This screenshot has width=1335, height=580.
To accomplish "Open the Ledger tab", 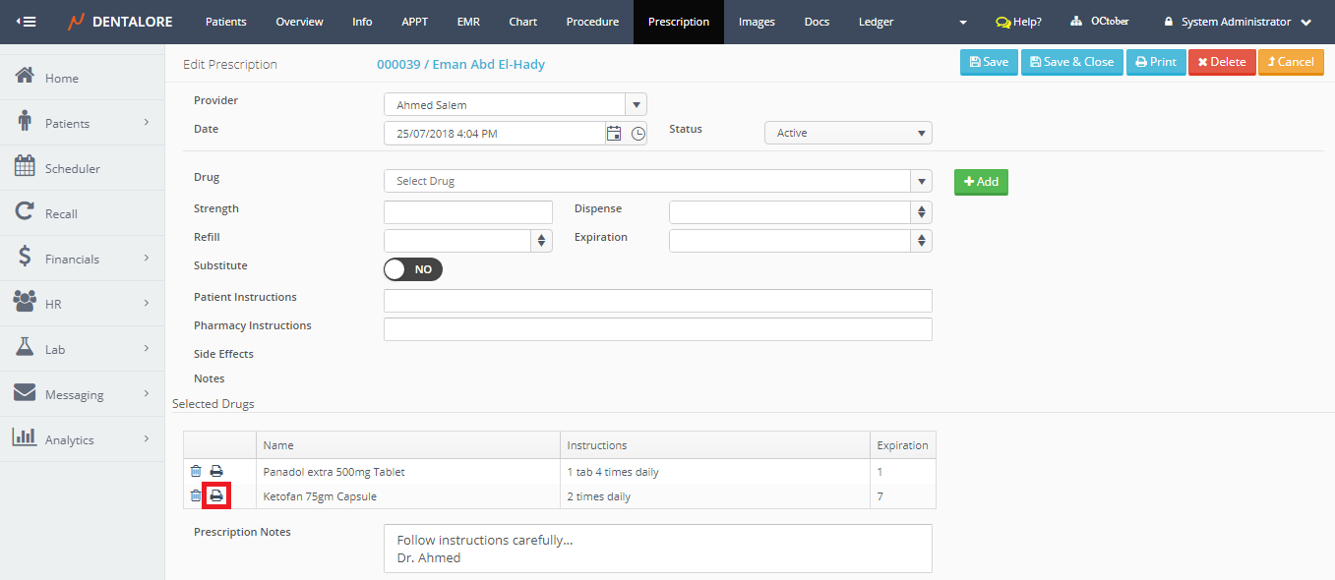I will point(876,22).
